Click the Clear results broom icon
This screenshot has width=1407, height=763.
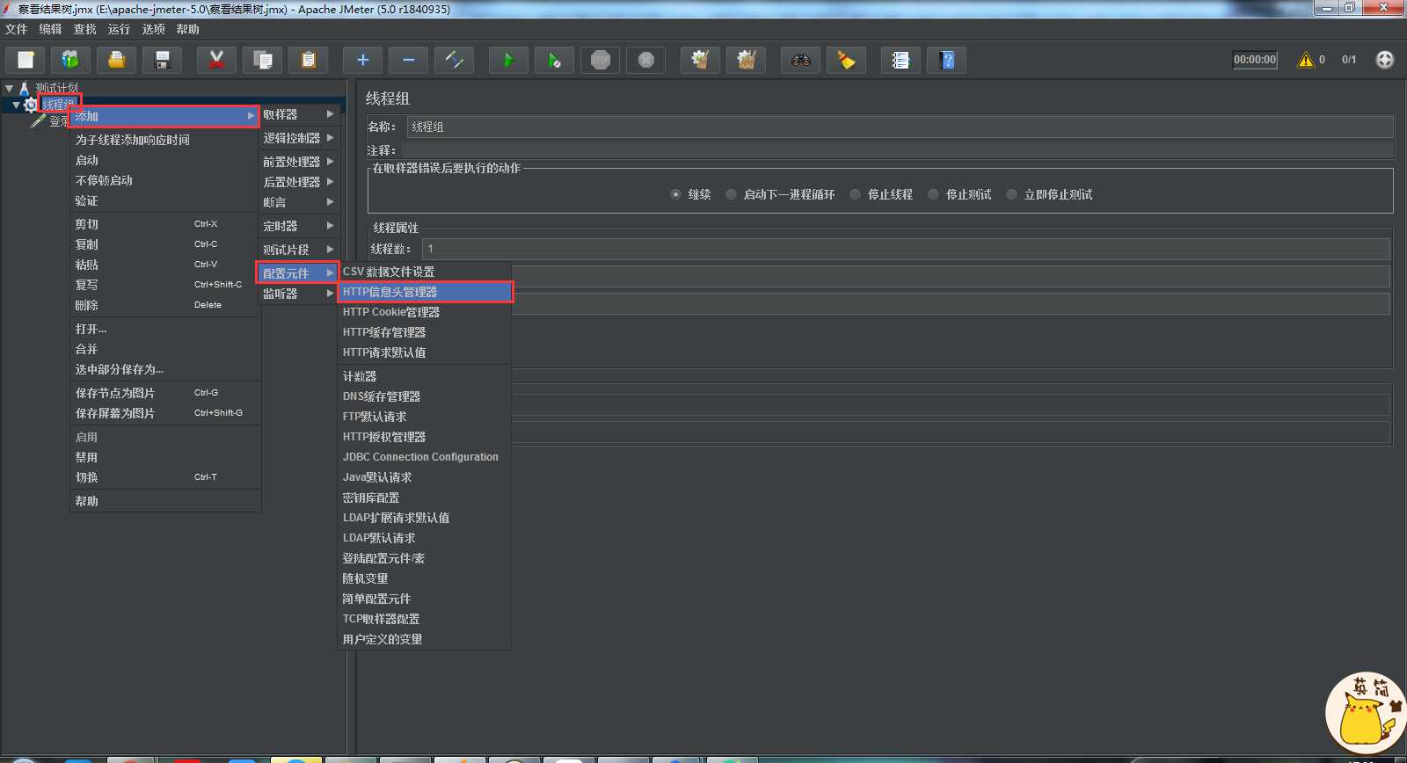700,60
